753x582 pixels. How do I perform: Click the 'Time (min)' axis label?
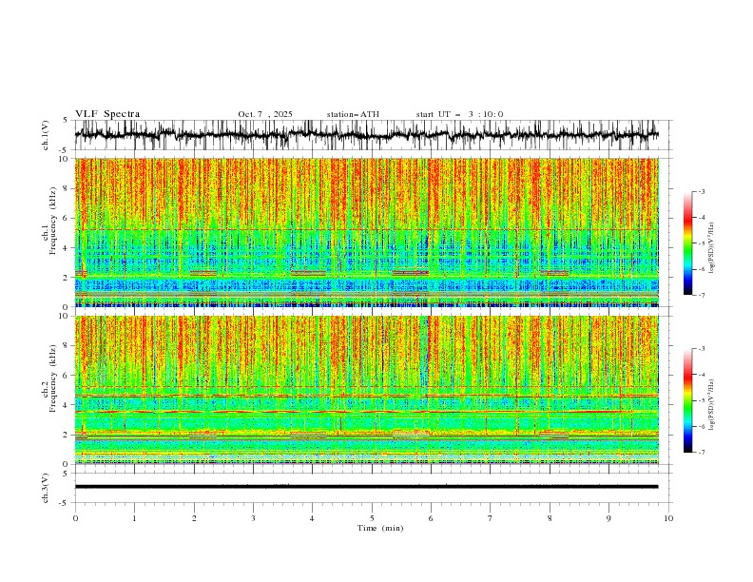point(380,528)
